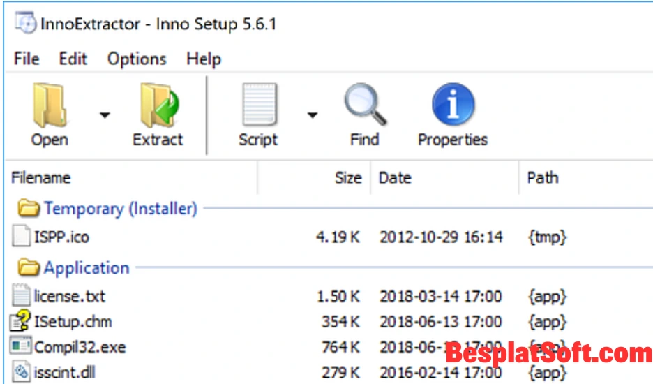Select the isscint.dll filename

[65, 372]
